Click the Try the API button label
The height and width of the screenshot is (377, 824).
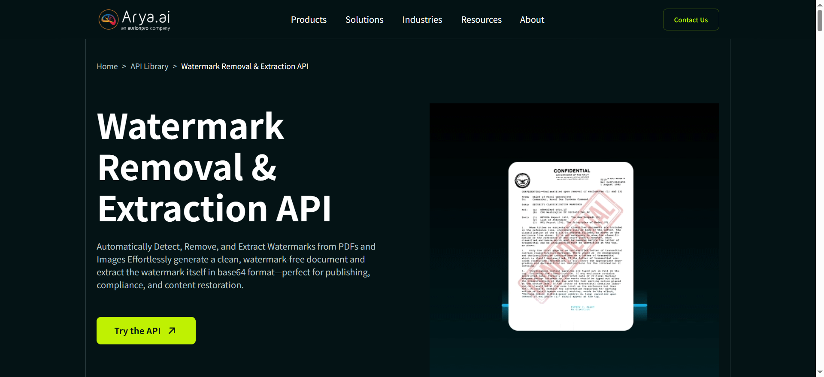pyautogui.click(x=137, y=331)
